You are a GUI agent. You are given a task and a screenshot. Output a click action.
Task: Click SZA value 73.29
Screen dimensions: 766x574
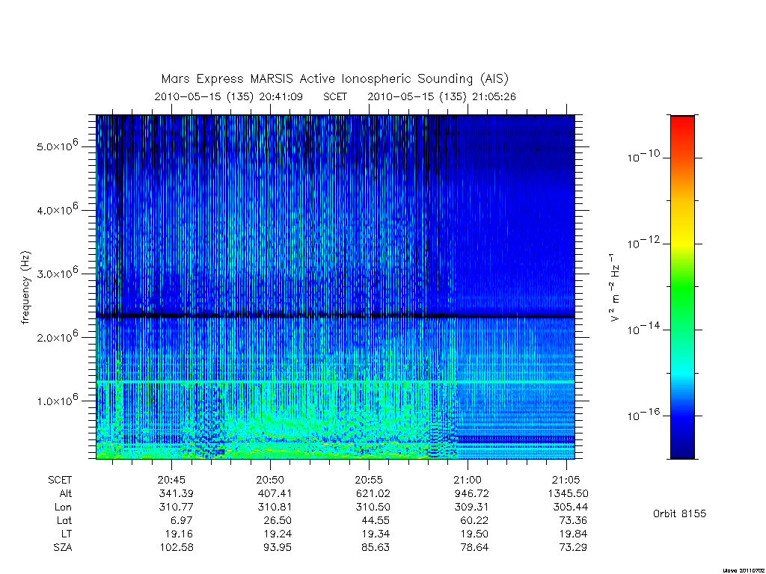573,548
